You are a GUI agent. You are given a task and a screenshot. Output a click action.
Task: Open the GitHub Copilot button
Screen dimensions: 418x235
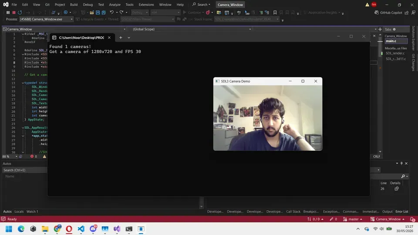(388, 13)
